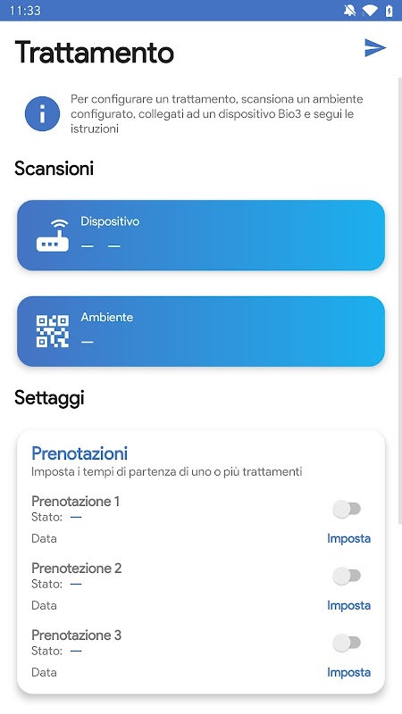Viewport: 402px width, 714px height.
Task: Click Imposta for Prenotazione 1
Action: coord(348,538)
